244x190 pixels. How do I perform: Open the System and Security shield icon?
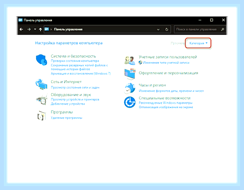point(41,60)
